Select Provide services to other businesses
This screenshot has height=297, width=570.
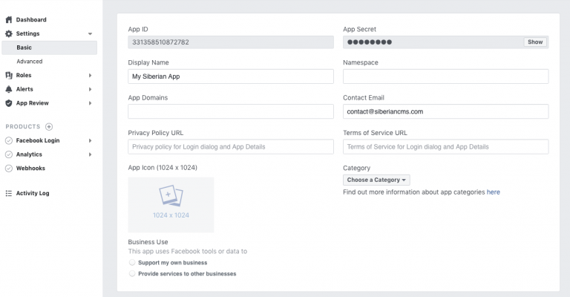pyautogui.click(x=132, y=274)
